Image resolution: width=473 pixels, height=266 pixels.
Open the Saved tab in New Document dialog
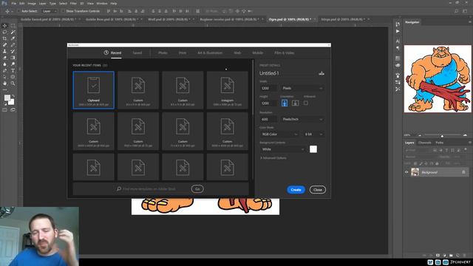[x=137, y=52]
